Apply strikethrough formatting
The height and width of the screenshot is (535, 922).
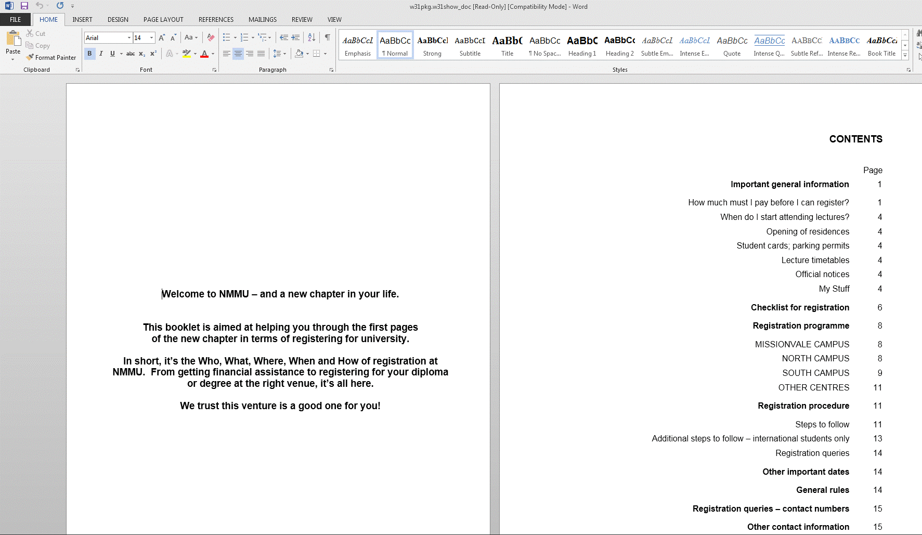tap(131, 54)
